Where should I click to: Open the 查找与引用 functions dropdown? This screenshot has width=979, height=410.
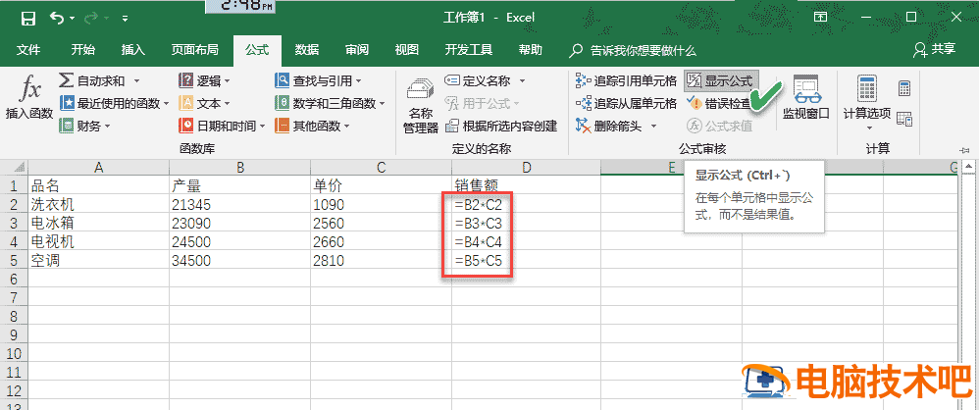(320, 80)
